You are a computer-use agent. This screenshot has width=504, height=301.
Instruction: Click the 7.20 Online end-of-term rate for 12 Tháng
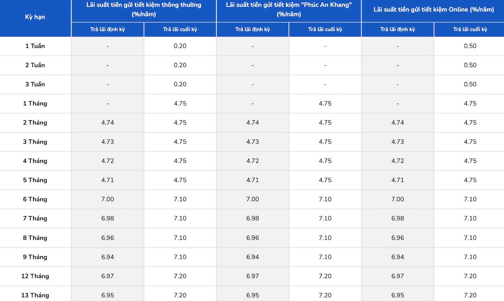470,276
